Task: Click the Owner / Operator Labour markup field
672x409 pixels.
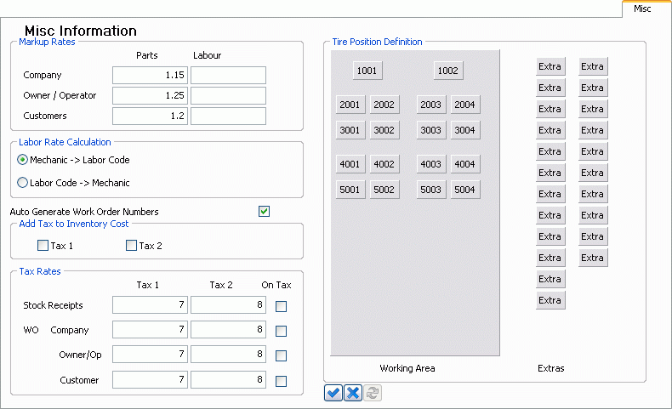Action: point(228,95)
